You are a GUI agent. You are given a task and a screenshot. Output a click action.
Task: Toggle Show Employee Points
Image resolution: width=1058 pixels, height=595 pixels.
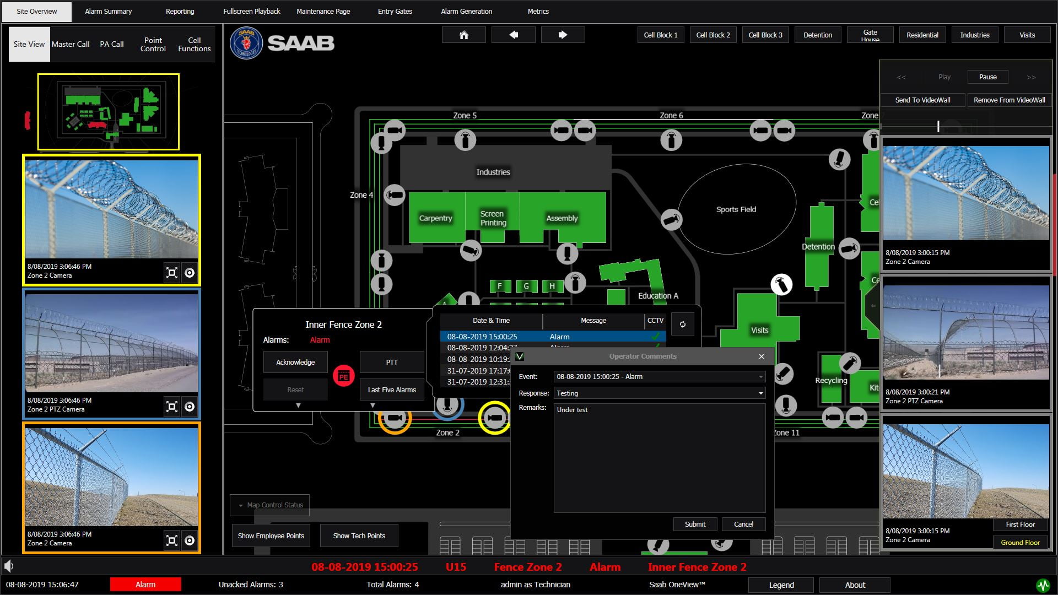coord(271,535)
